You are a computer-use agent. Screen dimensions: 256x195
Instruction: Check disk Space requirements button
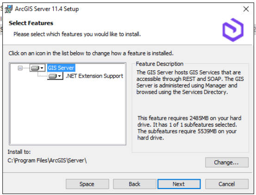pyautogui.click(x=87, y=184)
